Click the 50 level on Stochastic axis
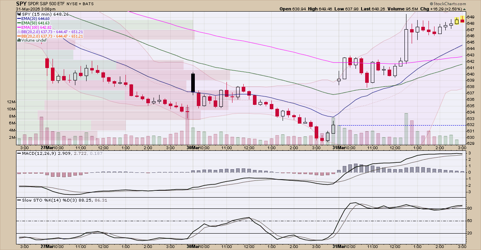This screenshot has height=250, width=481. 470,221
